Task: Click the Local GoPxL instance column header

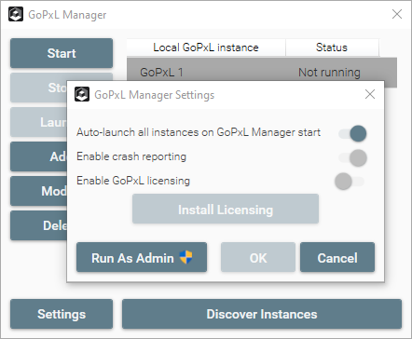Action: [206, 47]
